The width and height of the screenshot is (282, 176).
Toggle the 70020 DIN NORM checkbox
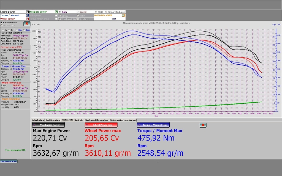[x=123, y=15]
